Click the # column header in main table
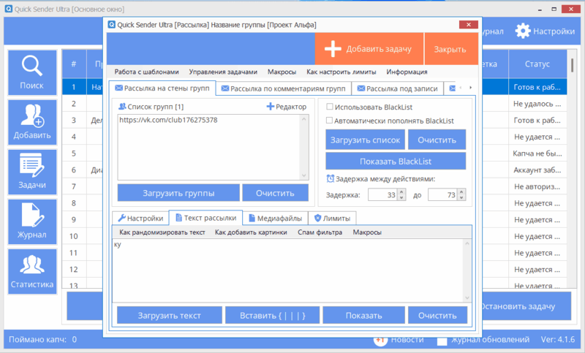 74,64
